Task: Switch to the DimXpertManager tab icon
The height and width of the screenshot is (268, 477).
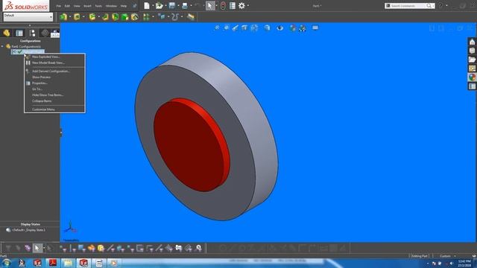Action: click(45, 33)
